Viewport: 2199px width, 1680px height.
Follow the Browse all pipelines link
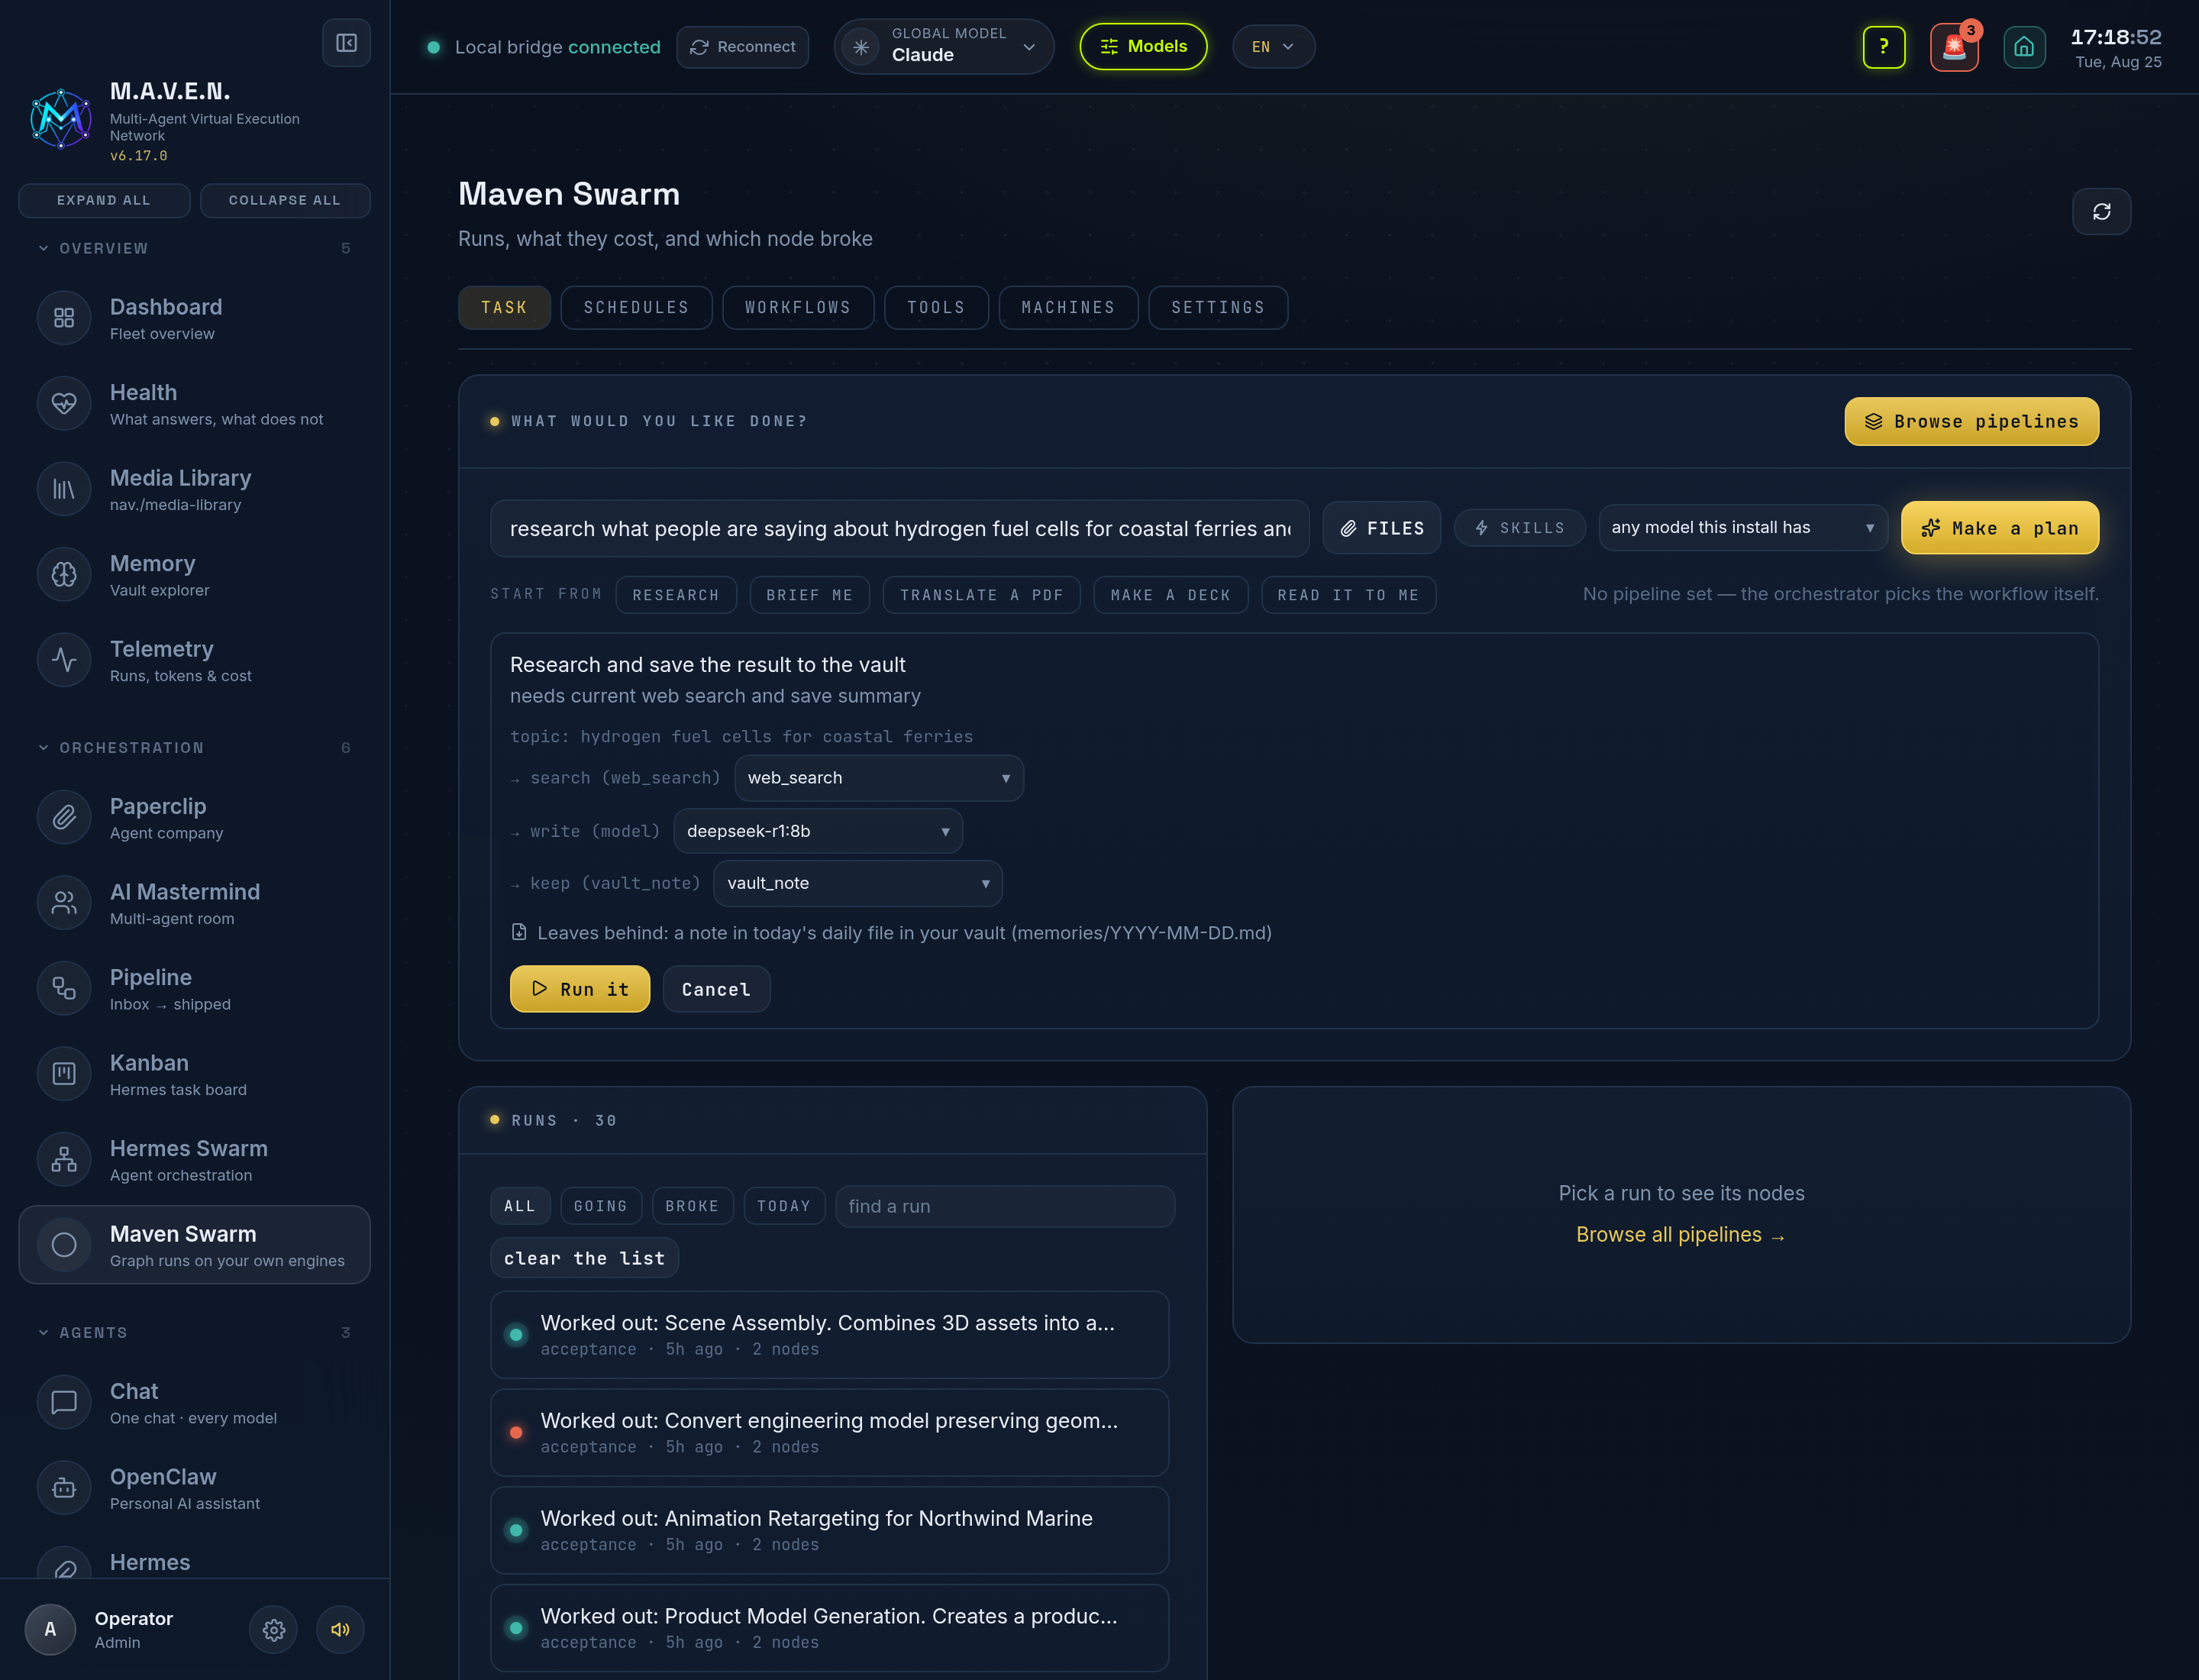(1681, 1235)
